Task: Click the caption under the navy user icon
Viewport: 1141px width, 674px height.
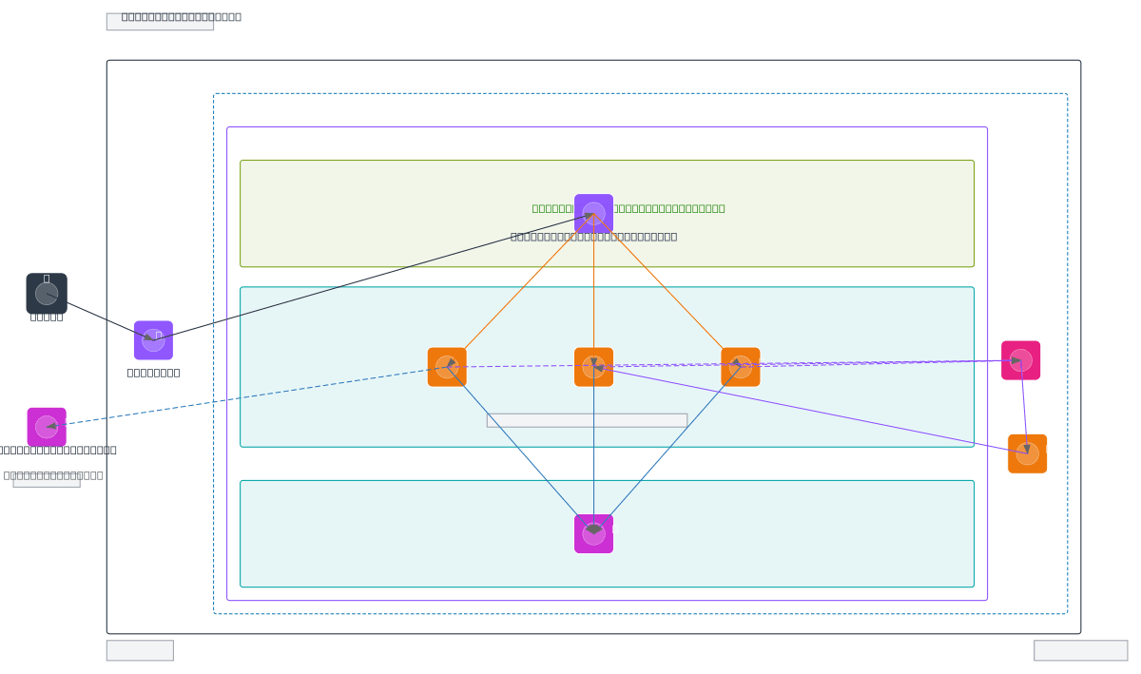Action: pos(47,317)
